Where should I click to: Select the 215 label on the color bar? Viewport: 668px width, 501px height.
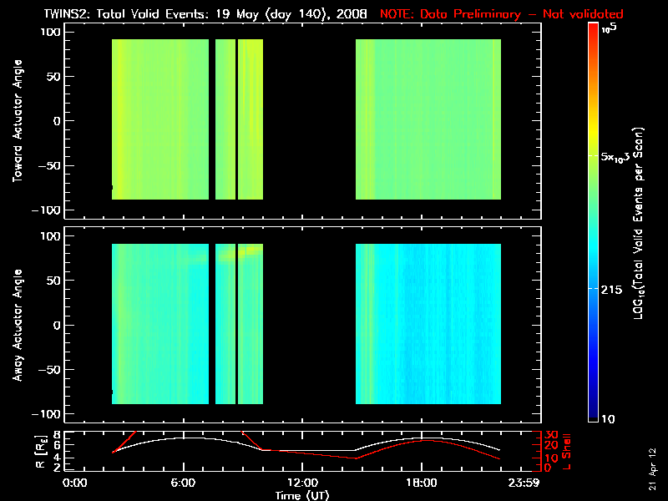[612, 289]
